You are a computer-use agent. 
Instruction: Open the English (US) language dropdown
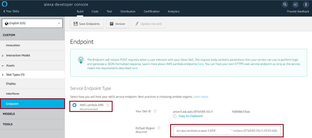(x=32, y=23)
